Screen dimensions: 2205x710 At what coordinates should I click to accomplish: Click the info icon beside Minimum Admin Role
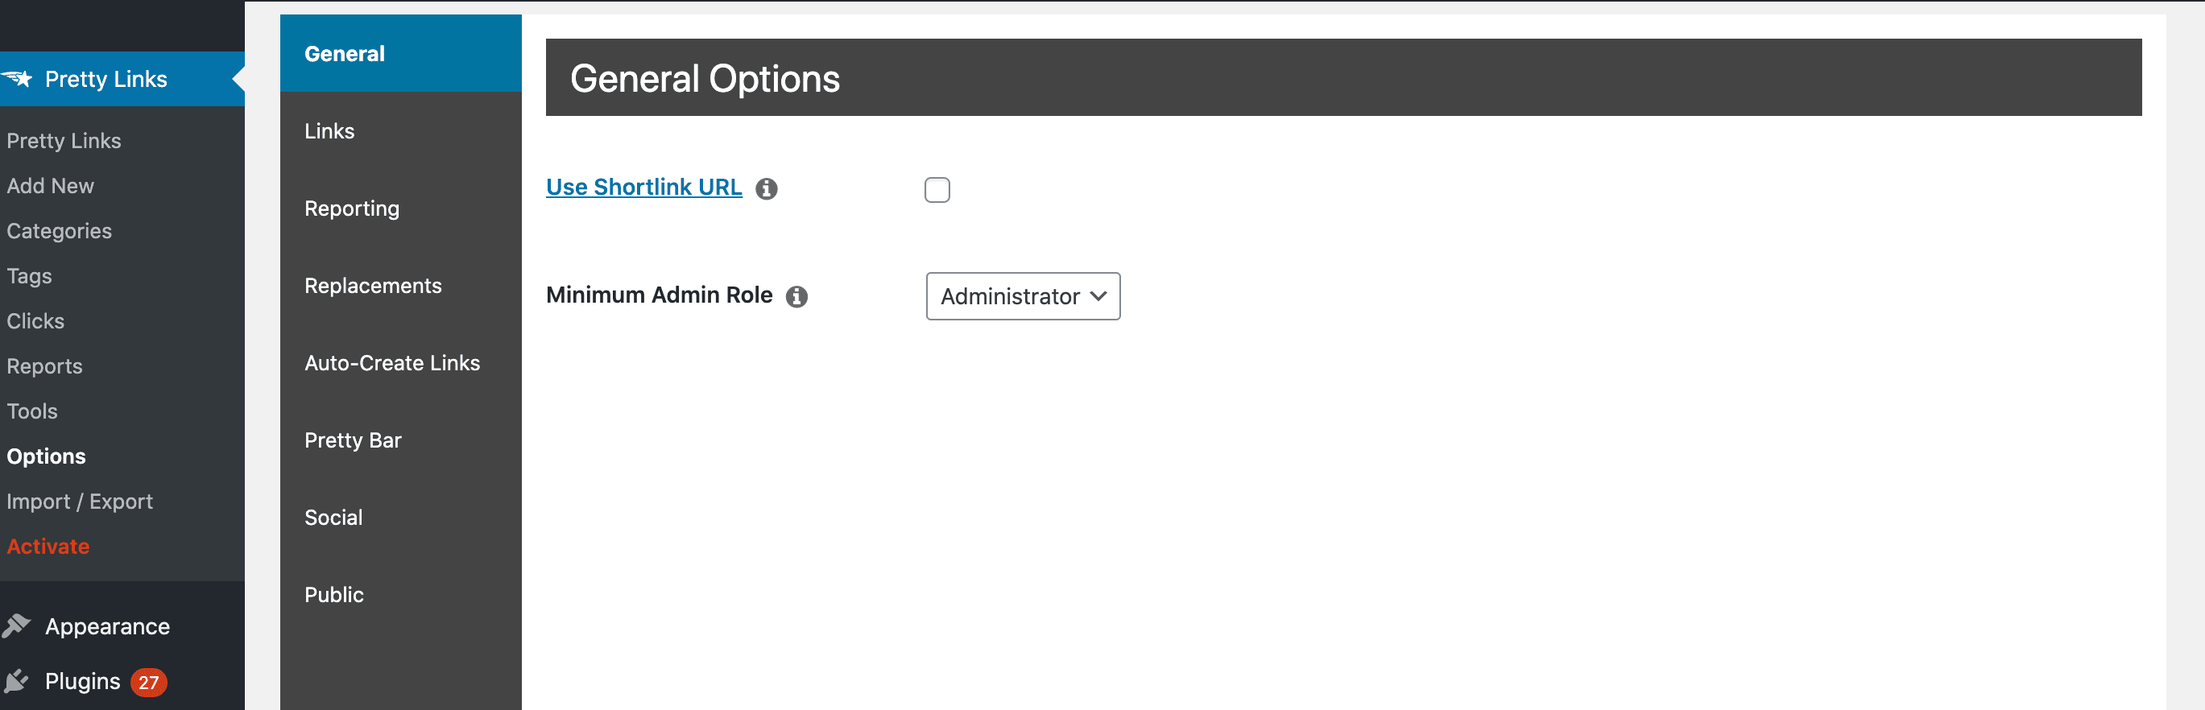coord(797,296)
